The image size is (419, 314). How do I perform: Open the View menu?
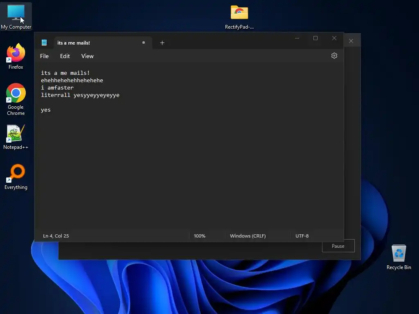point(88,56)
